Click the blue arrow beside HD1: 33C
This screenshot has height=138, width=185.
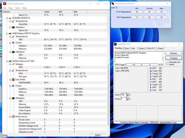point(151,79)
